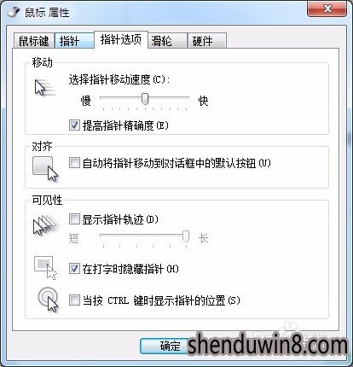
Task: Click the hide pointer while typing icon
Action: click(x=45, y=268)
